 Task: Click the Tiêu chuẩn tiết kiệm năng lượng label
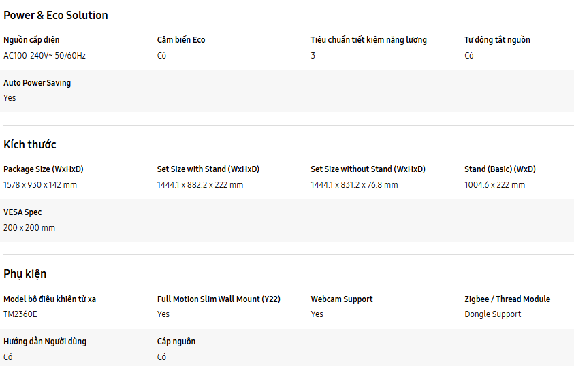(369, 40)
